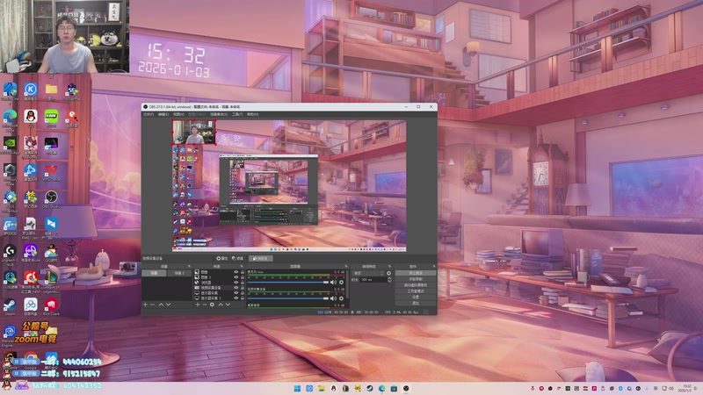The width and height of the screenshot is (703, 395).
Task: Open 麦克风/Aux audio settings gear in the mixer
Action: (x=341, y=282)
